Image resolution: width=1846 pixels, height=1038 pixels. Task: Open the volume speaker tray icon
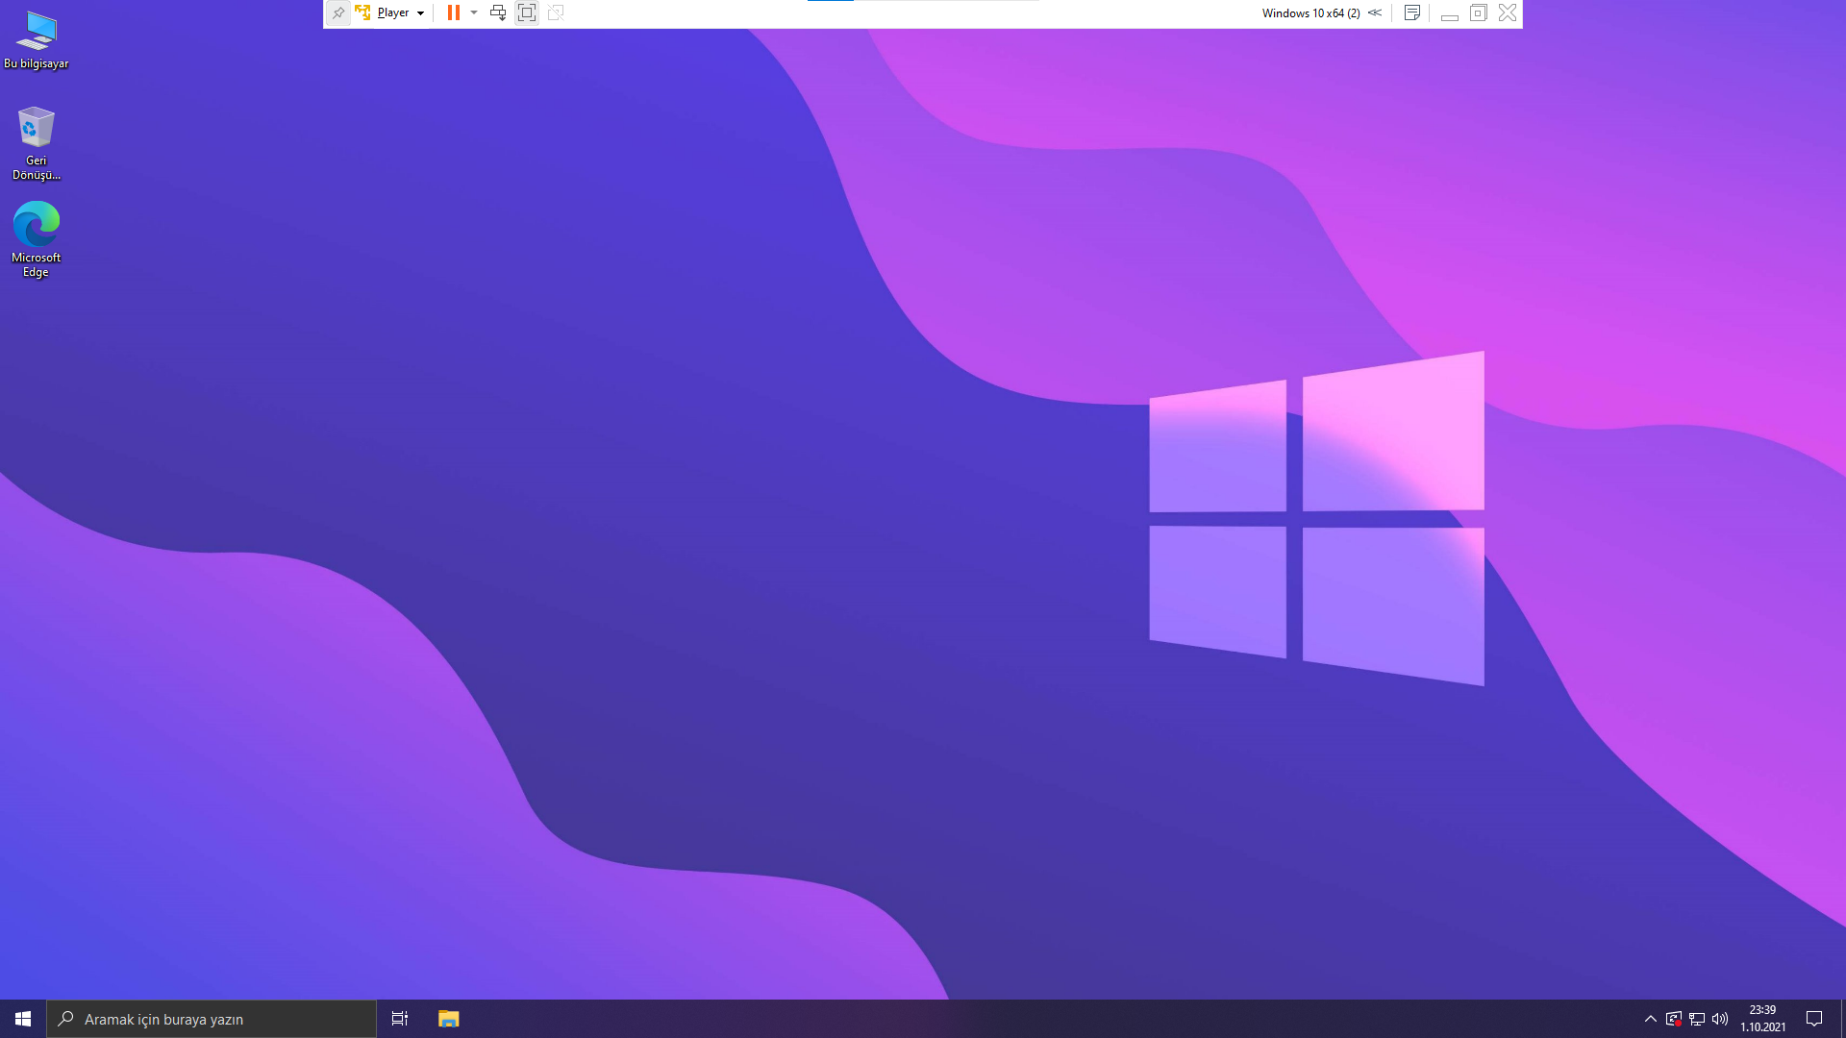point(1720,1019)
